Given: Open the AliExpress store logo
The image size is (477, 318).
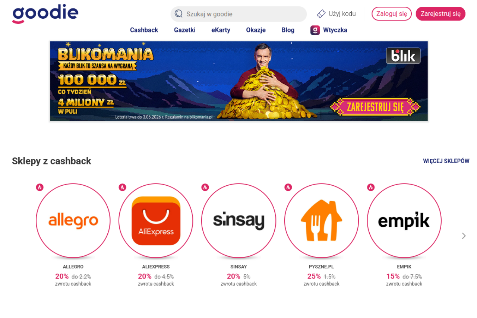Looking at the screenshot, I should pos(156,221).
